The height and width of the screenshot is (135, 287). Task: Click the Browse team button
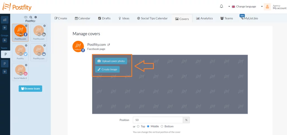[x=30, y=89]
